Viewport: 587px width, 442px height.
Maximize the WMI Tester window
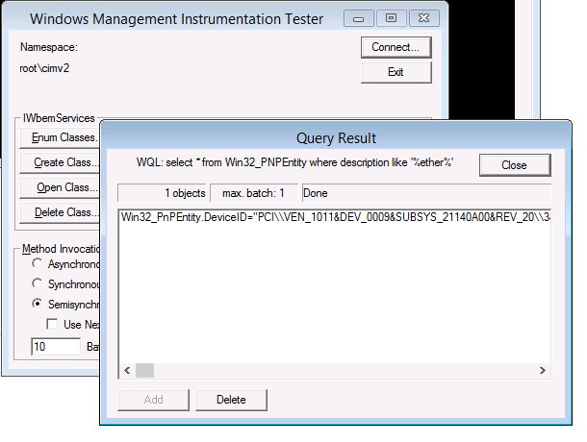click(392, 18)
